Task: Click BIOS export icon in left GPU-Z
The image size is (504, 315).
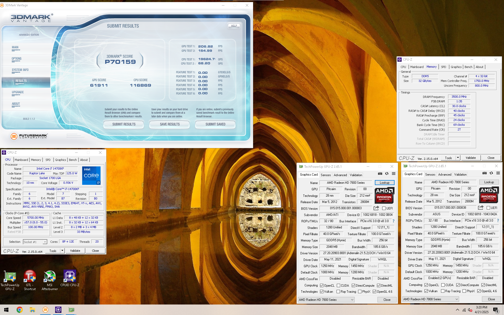Action: 376,208
